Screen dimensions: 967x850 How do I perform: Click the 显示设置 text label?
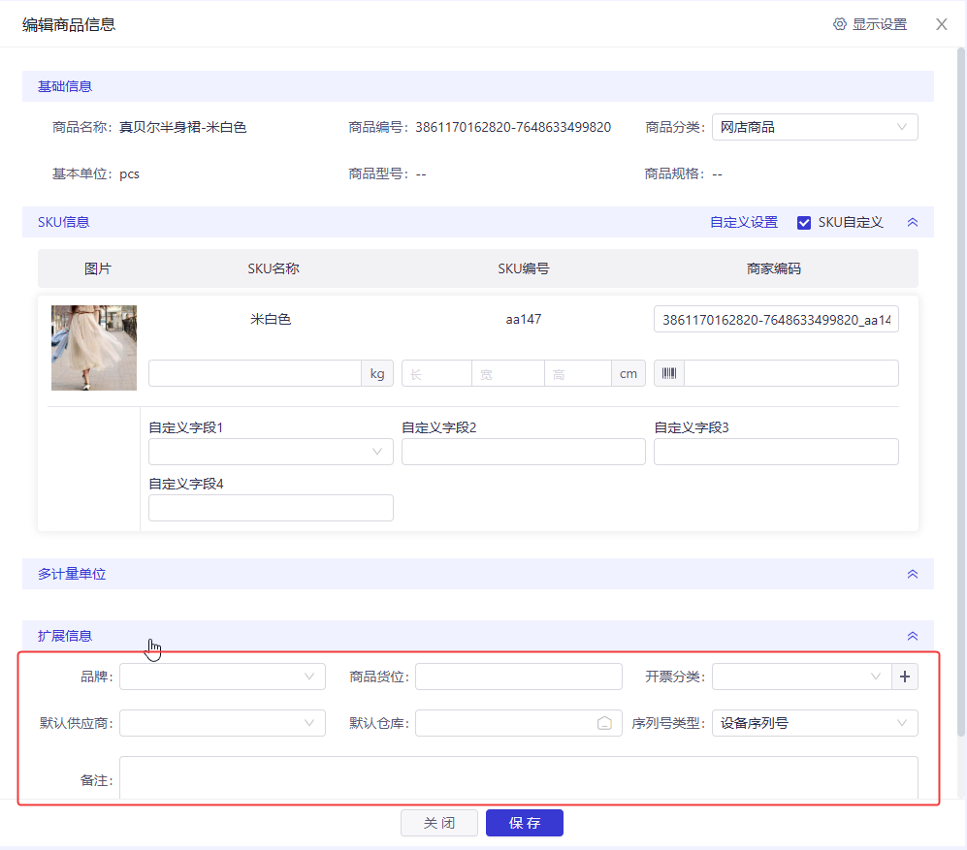(880, 24)
